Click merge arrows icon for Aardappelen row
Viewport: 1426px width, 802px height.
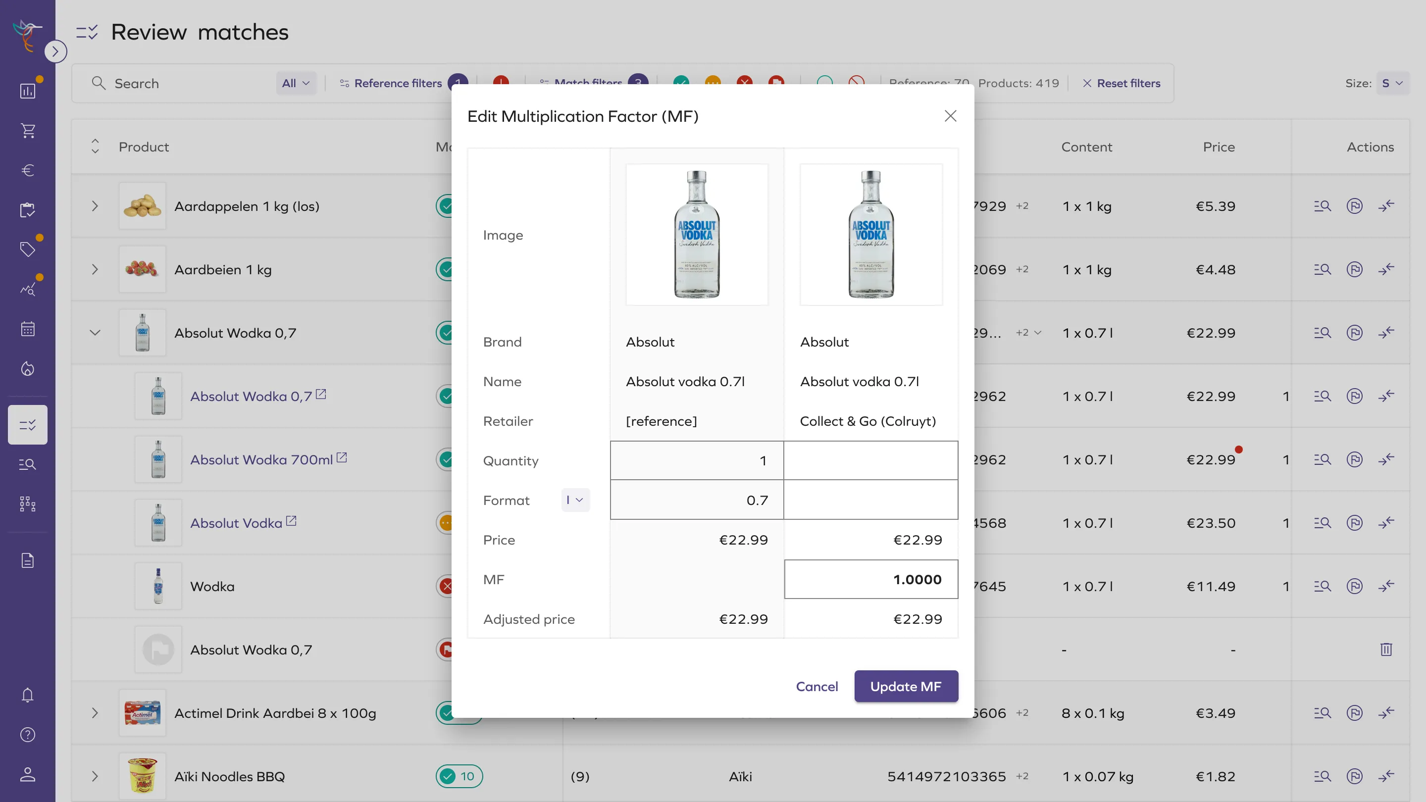pos(1385,206)
